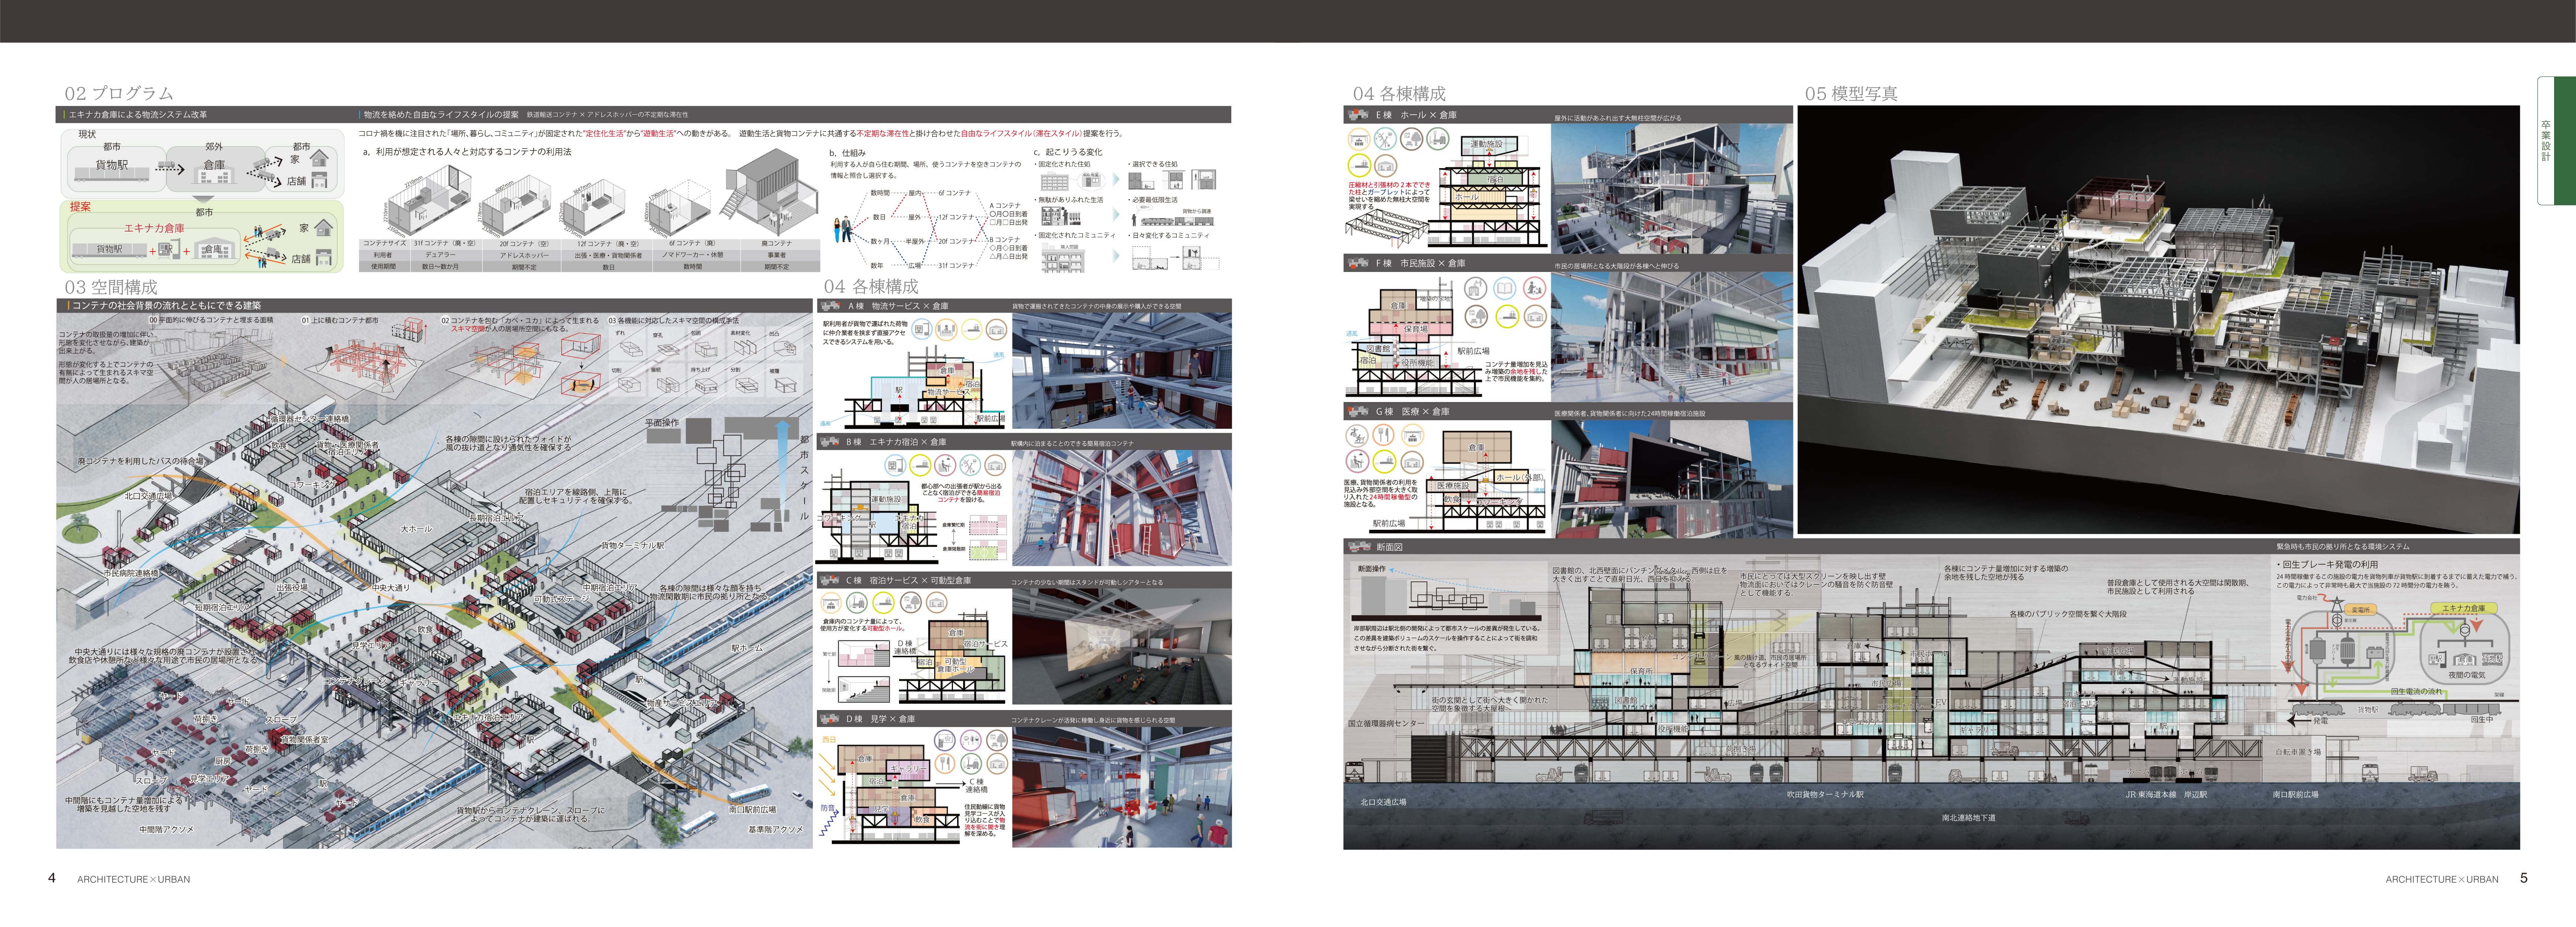
Task: Open the large architectural model photograph
Action: point(2158,320)
